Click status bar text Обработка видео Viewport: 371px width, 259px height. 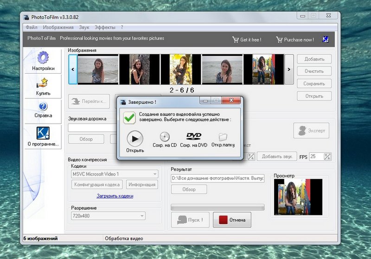point(124,239)
